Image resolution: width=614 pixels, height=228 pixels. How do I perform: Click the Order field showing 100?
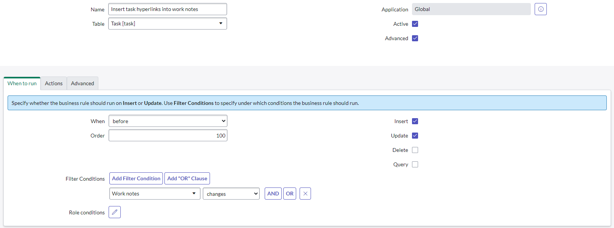coord(168,136)
